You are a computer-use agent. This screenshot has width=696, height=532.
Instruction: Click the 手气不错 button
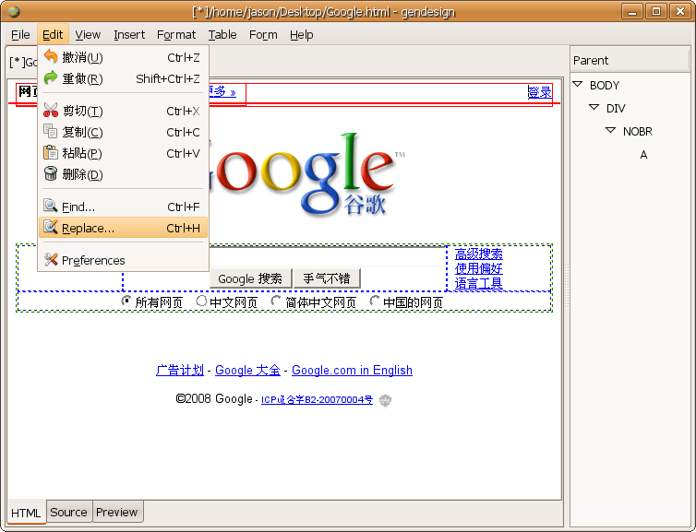(x=327, y=278)
